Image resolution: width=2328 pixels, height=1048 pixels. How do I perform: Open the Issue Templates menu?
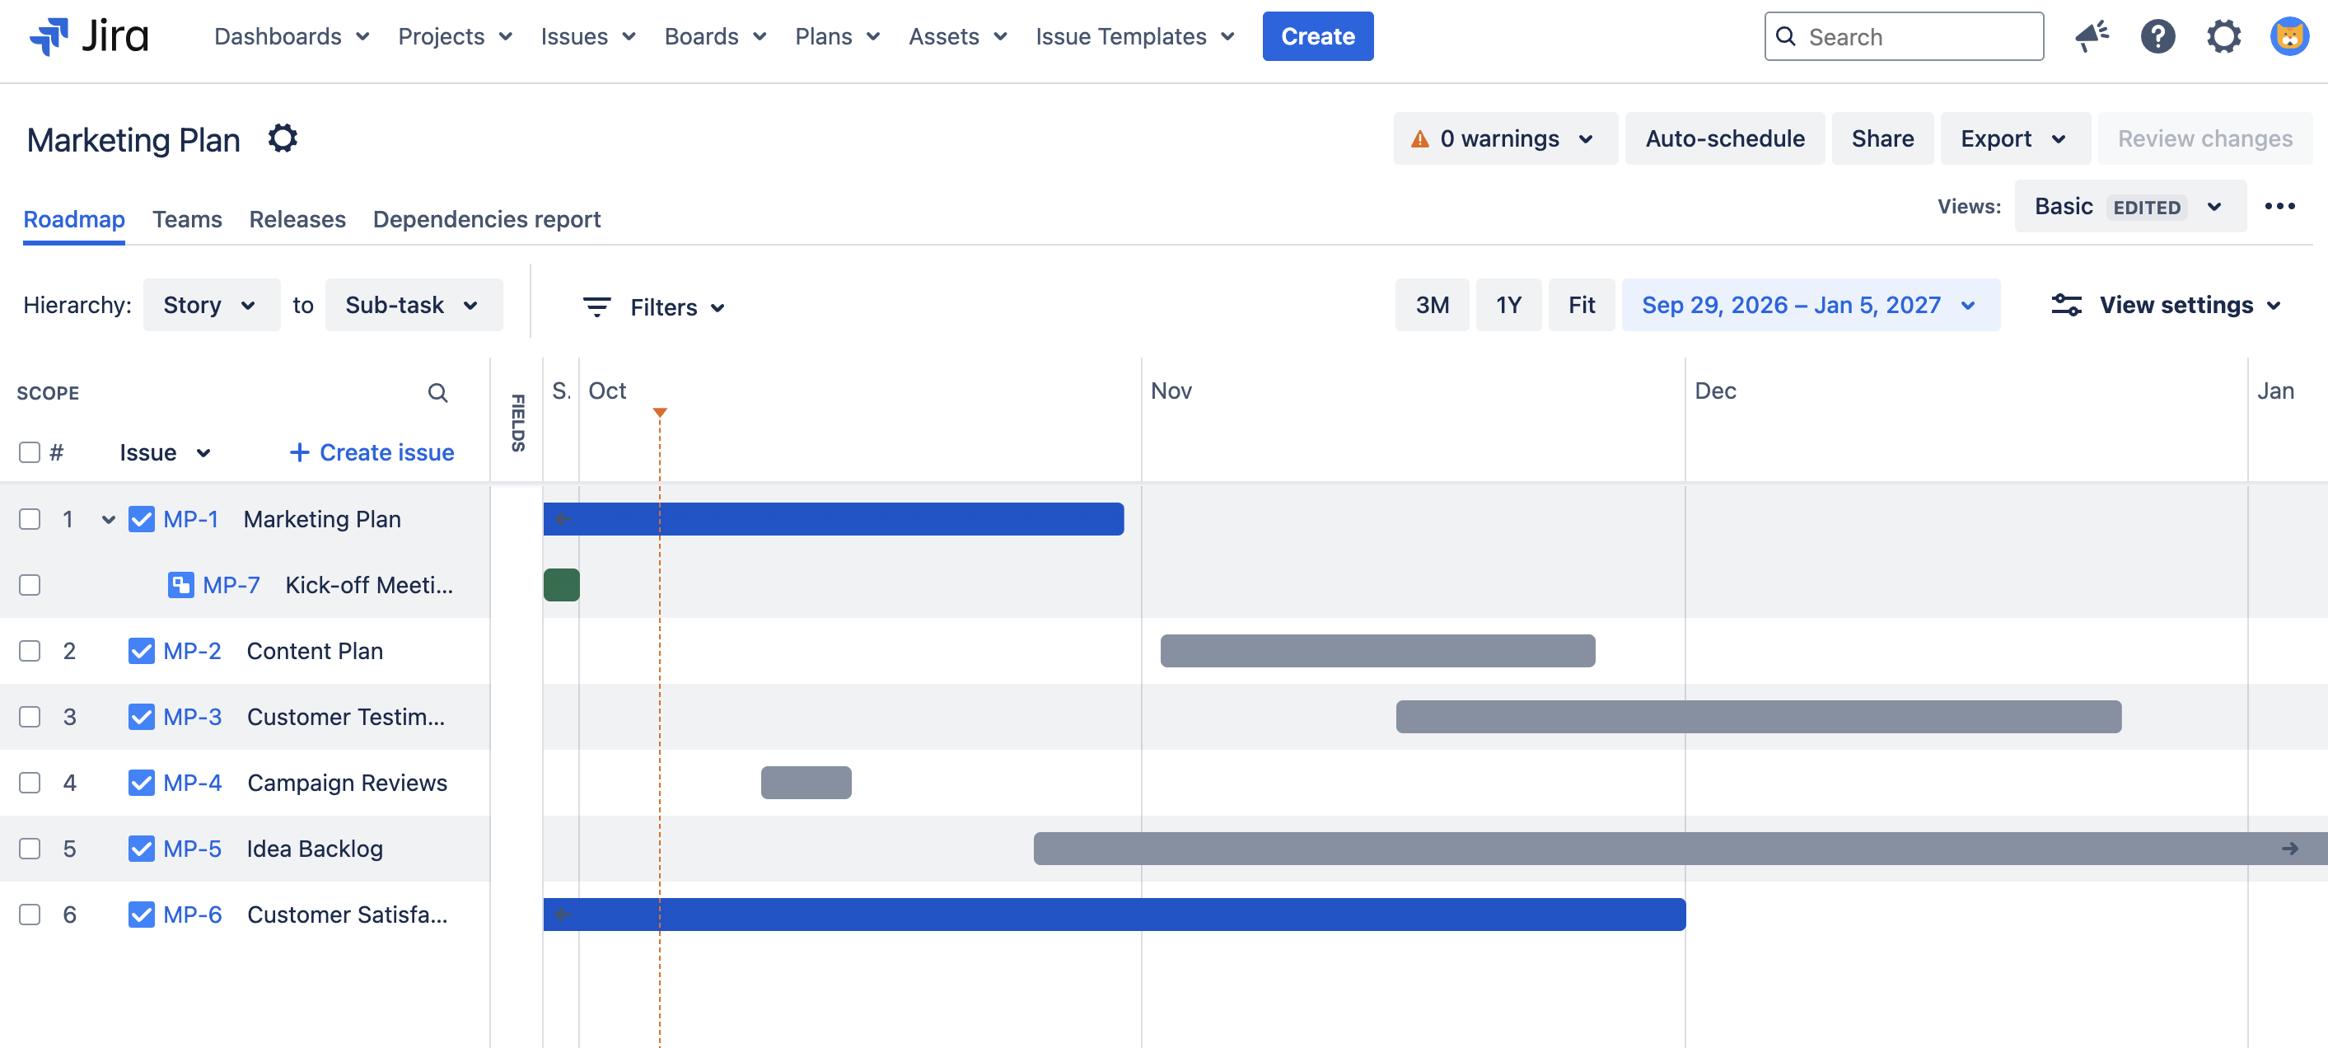pyautogui.click(x=1135, y=36)
